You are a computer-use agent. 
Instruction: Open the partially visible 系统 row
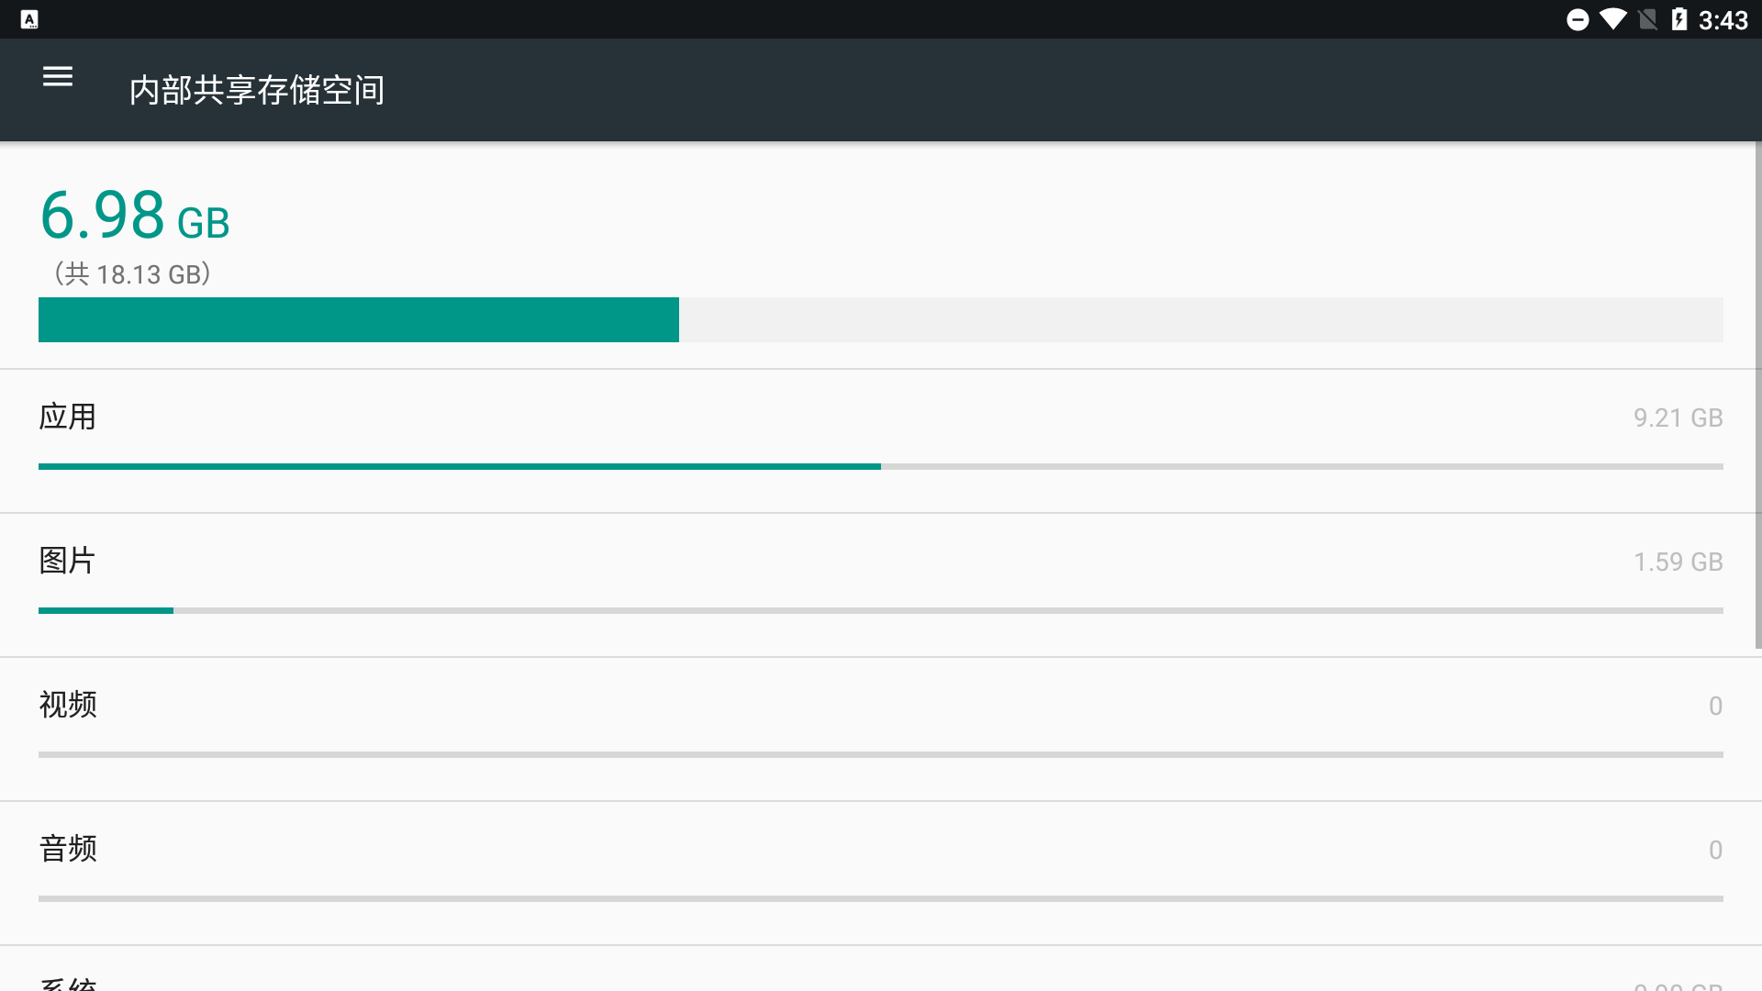[x=68, y=982]
